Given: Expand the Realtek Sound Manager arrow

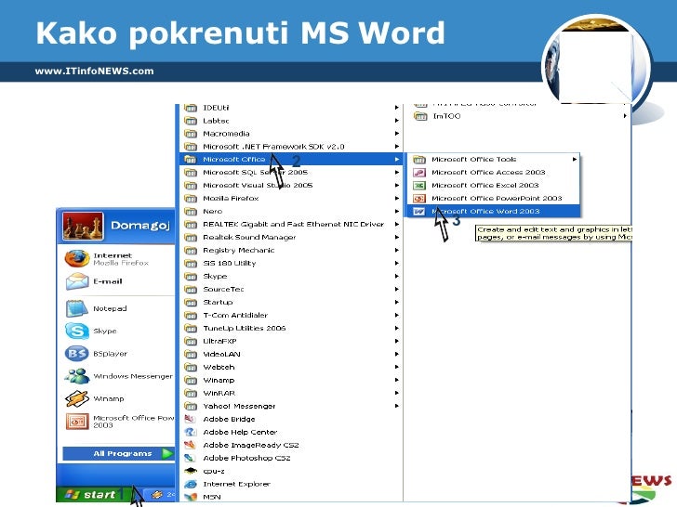Looking at the screenshot, I should click(396, 237).
